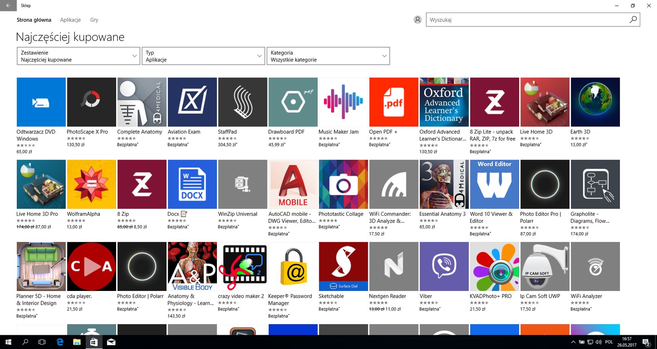Open the Planner 5D title link

(x=38, y=299)
